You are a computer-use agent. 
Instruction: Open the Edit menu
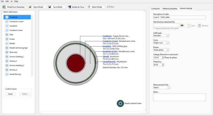tap(7, 1)
